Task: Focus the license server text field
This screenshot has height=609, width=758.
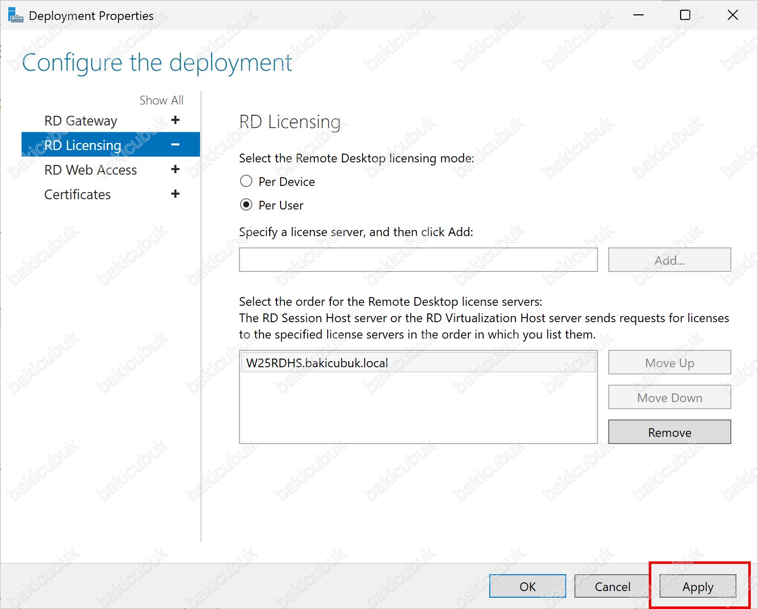Action: click(418, 260)
